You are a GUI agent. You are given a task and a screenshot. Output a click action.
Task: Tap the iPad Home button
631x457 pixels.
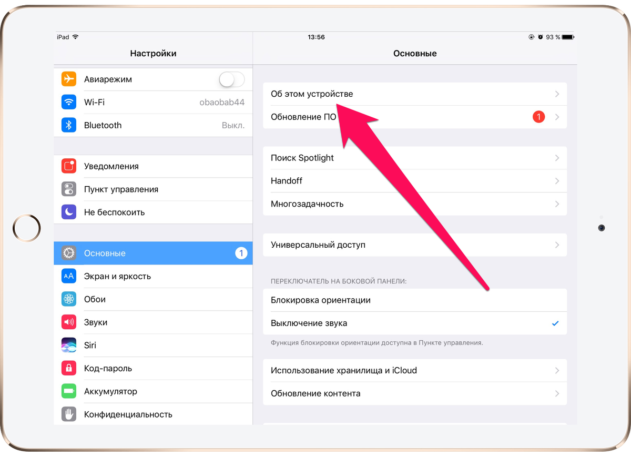(26, 228)
